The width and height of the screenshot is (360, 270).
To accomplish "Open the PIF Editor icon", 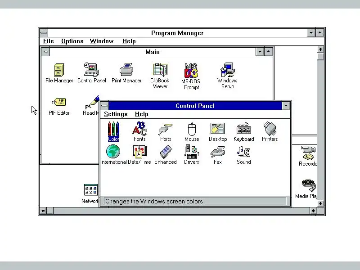I will 59,102.
